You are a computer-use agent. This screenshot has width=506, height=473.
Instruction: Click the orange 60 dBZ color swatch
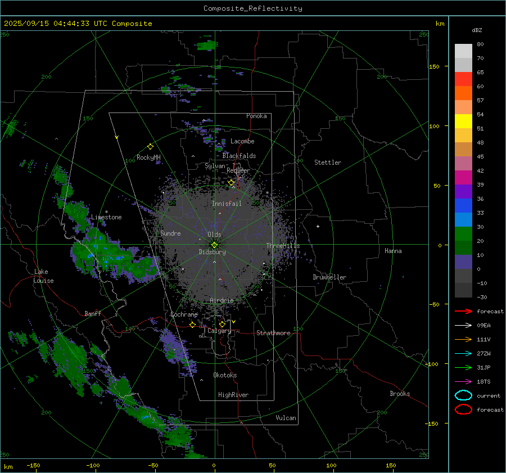(x=463, y=93)
